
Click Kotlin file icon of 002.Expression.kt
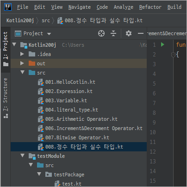point(41,91)
